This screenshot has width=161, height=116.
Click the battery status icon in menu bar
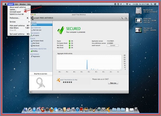click(137, 4)
